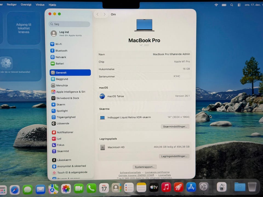Open the Hjælp menu

tap(52, 5)
